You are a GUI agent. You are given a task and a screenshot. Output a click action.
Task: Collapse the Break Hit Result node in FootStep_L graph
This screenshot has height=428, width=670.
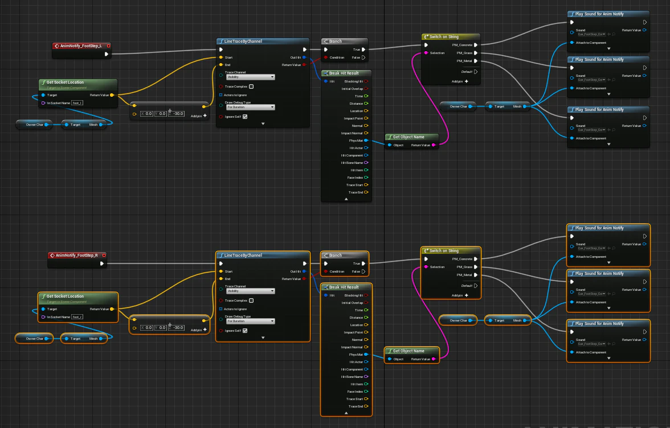(x=346, y=199)
